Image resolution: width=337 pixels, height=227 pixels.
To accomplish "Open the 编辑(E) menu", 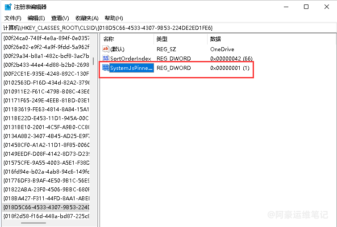I will click(x=36, y=18).
